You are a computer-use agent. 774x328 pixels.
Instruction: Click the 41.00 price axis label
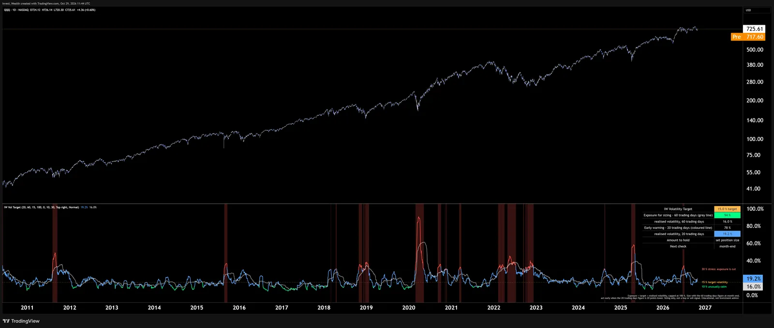pos(753,189)
